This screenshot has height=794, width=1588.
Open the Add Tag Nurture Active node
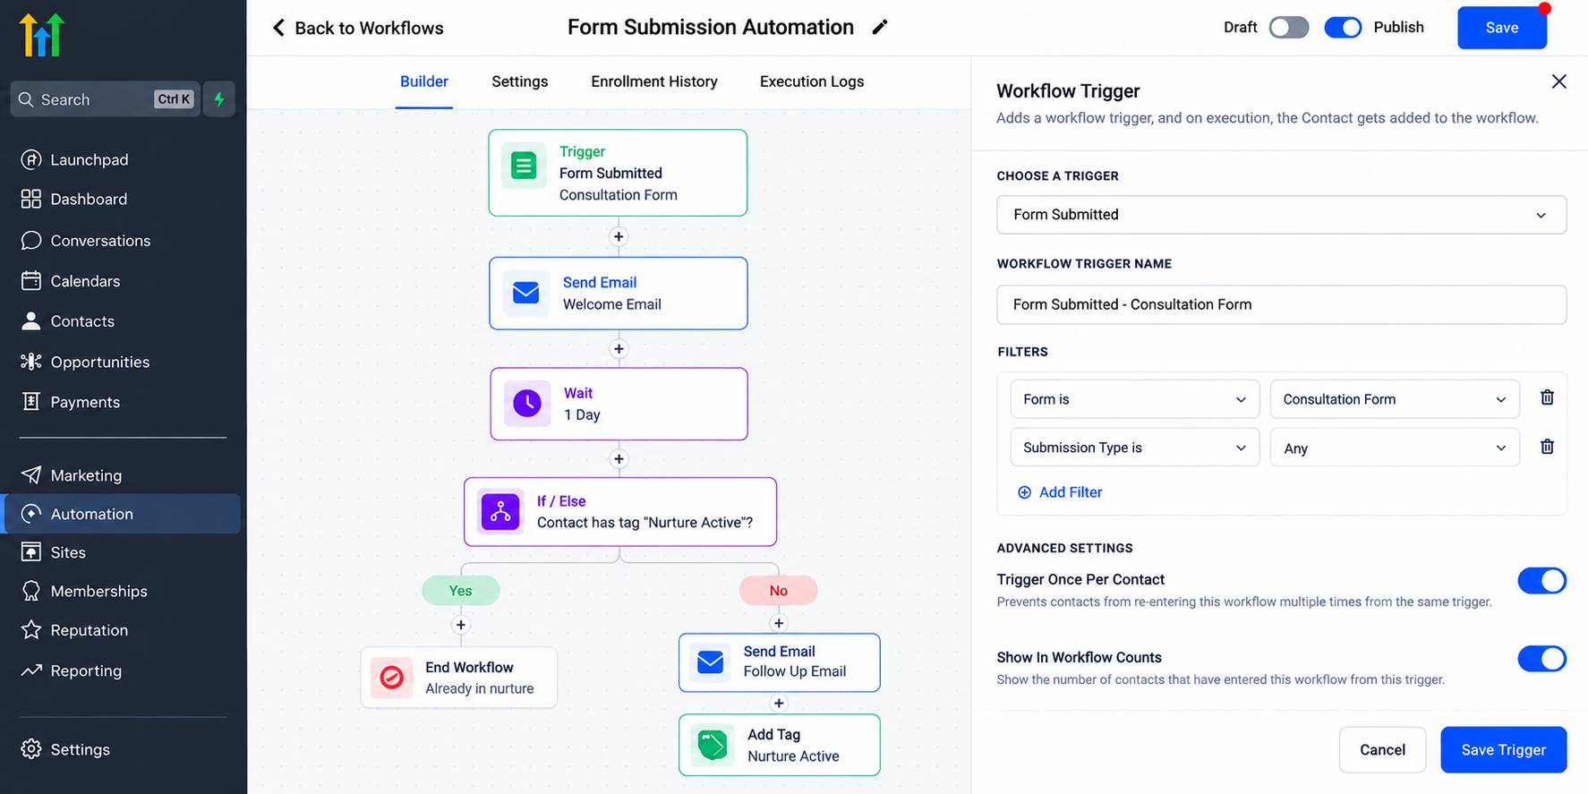tap(780, 745)
